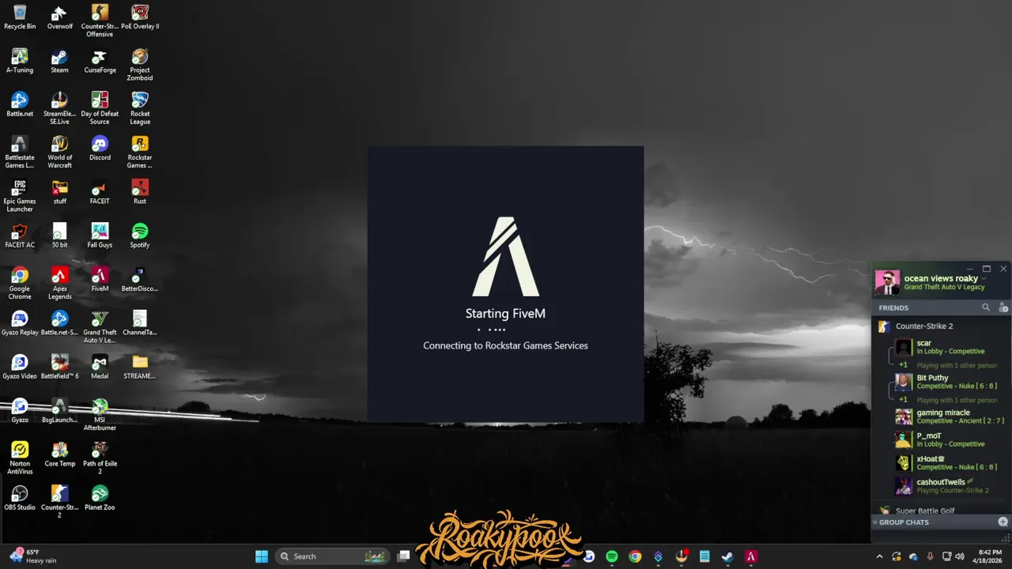
Task: Select the Battle.net desktop icon
Action: pyautogui.click(x=20, y=104)
